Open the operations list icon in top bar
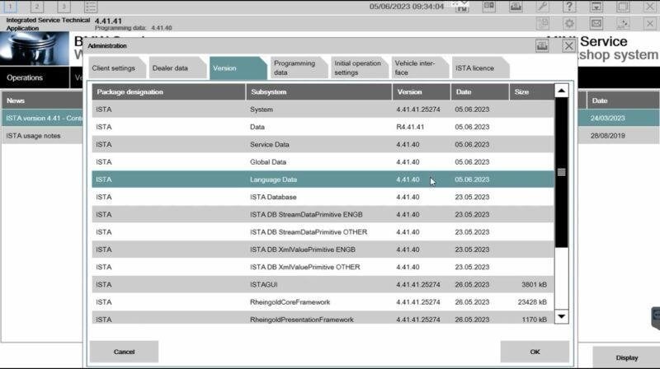 click(91, 7)
